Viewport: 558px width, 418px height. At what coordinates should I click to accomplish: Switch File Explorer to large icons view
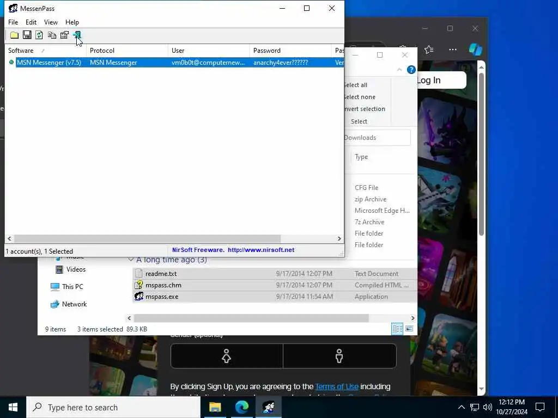click(x=409, y=329)
